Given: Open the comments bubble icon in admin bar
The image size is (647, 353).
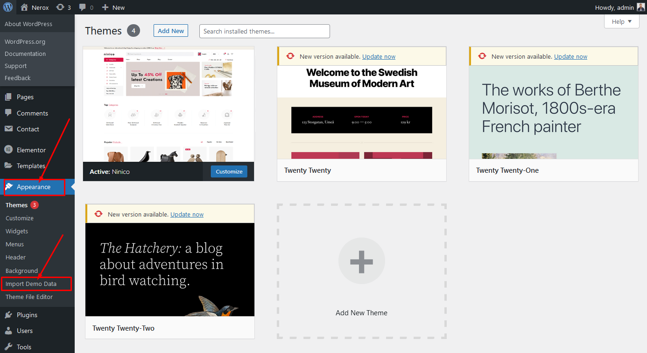Looking at the screenshot, I should click(x=83, y=7).
